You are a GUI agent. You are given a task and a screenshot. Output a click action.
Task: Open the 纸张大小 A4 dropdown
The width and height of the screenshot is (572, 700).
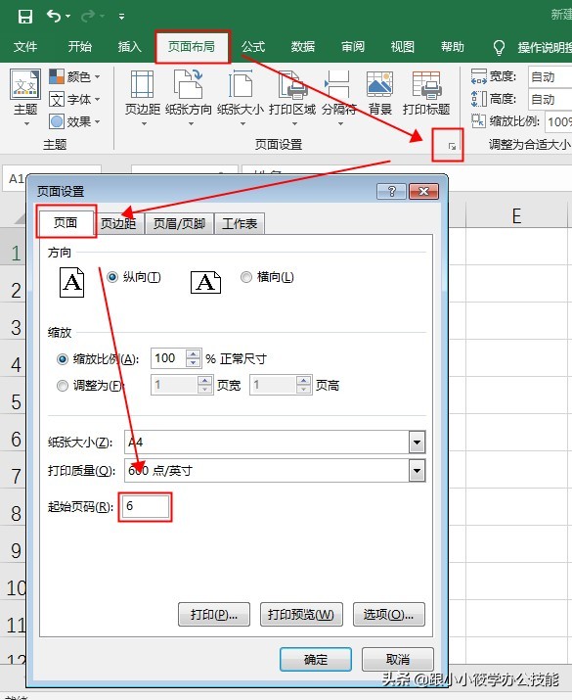pos(417,443)
